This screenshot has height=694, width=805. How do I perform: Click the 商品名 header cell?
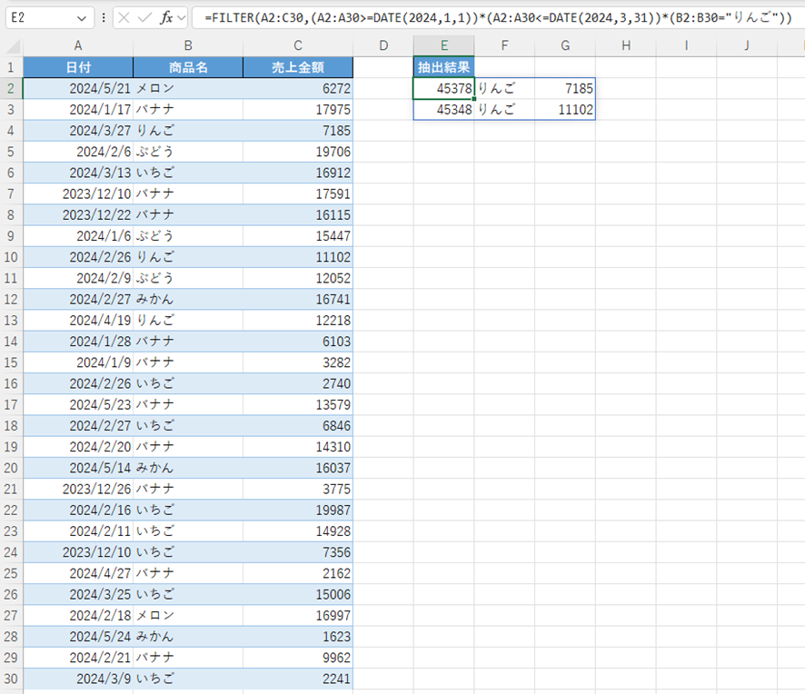[188, 67]
